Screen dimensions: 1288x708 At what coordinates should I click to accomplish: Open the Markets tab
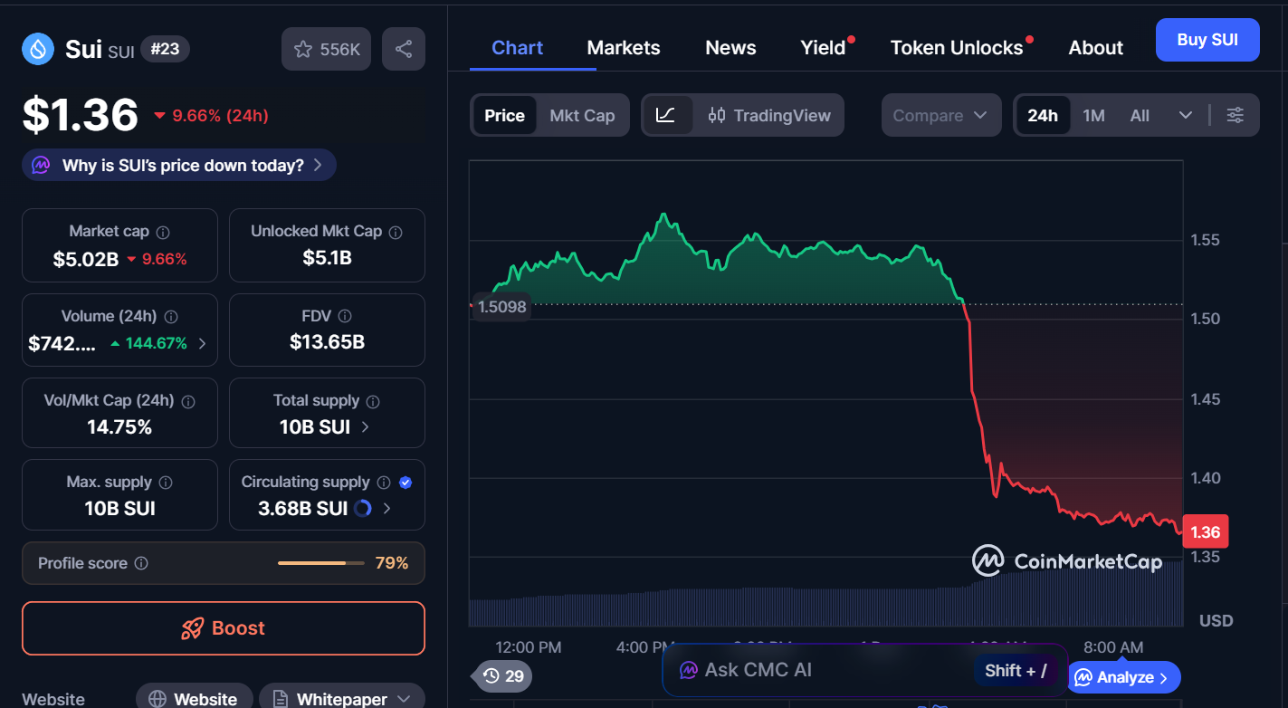click(623, 48)
